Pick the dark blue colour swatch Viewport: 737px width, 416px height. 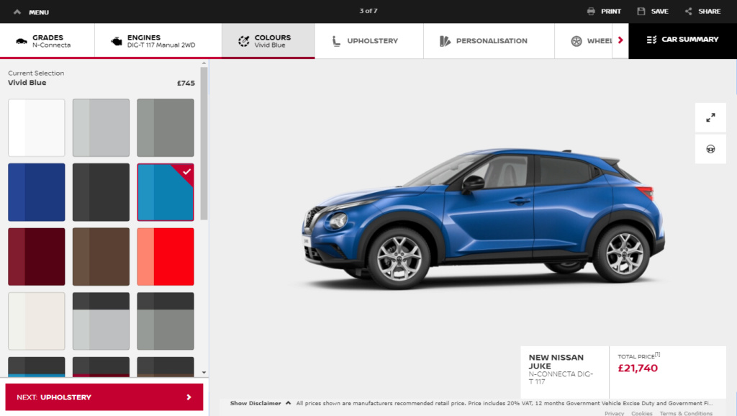(36, 192)
